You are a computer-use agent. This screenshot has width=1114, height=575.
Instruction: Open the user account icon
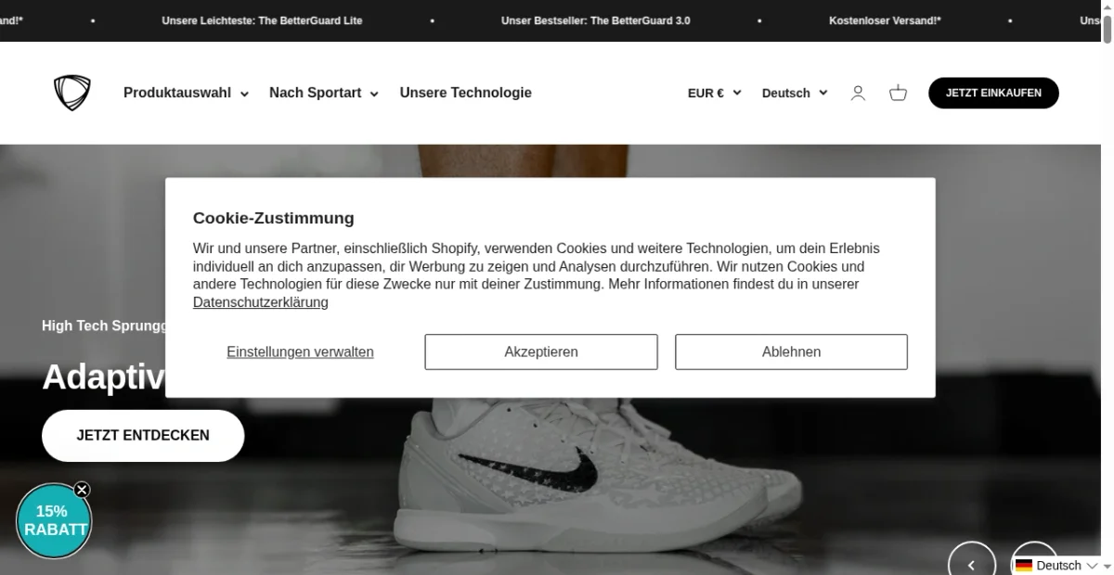(858, 93)
